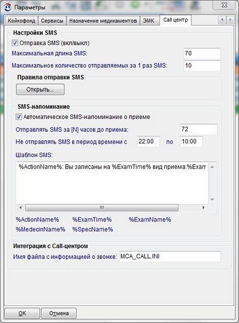Screen dimensions: 239x323
Task: Close the Параметры dialog window
Action: 224,5
